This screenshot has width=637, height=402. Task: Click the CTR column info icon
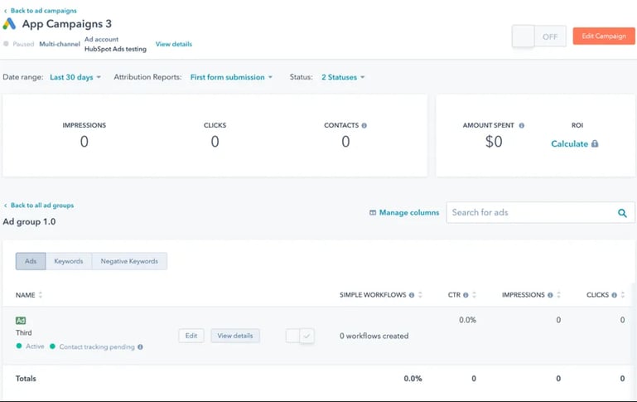(466, 295)
